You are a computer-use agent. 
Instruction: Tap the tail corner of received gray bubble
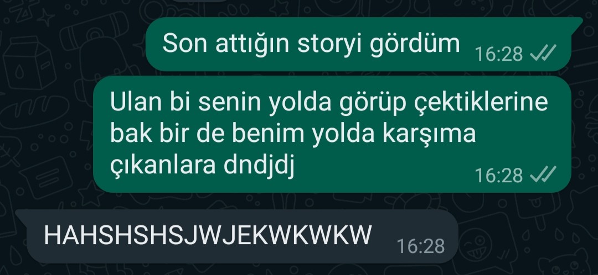pos(22,214)
